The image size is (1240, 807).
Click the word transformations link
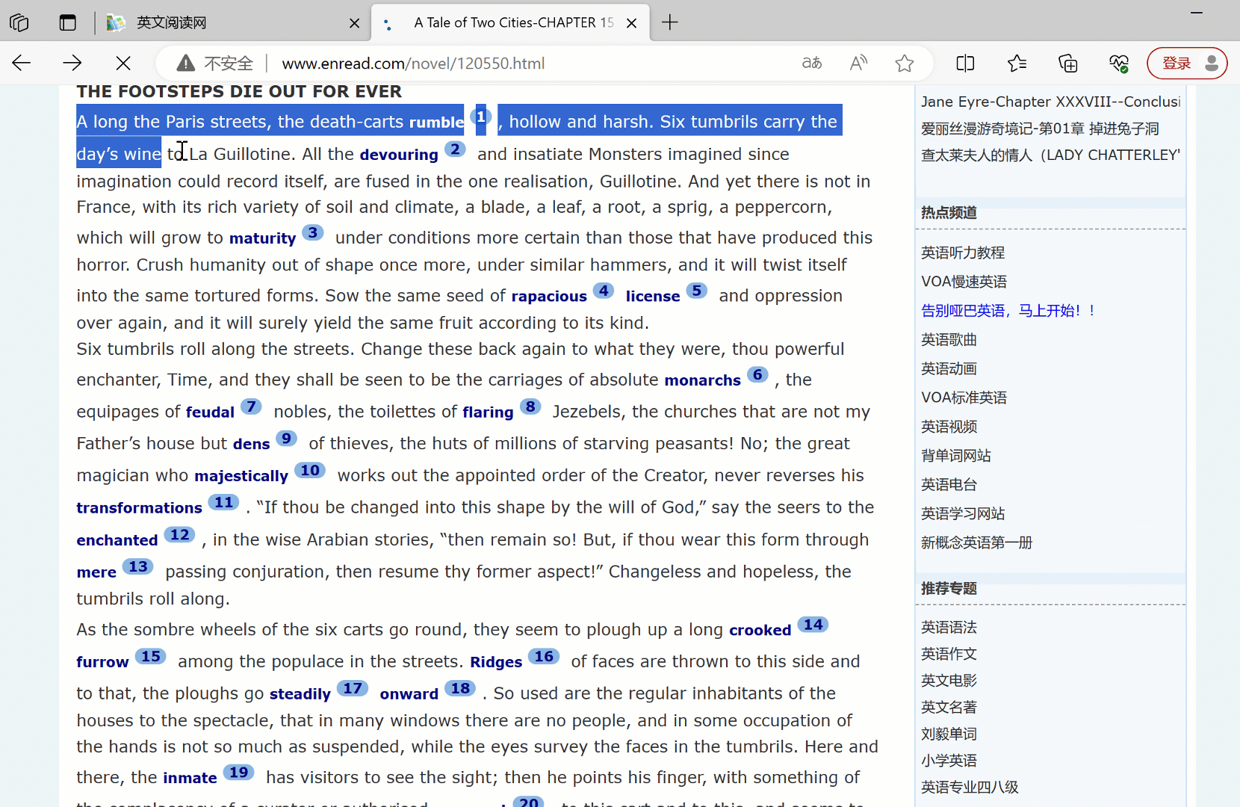click(x=139, y=508)
